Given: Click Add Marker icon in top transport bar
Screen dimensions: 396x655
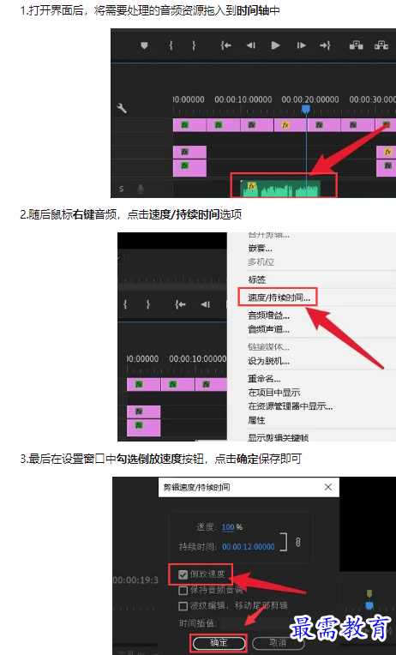Looking at the screenshot, I should pyautogui.click(x=144, y=45).
